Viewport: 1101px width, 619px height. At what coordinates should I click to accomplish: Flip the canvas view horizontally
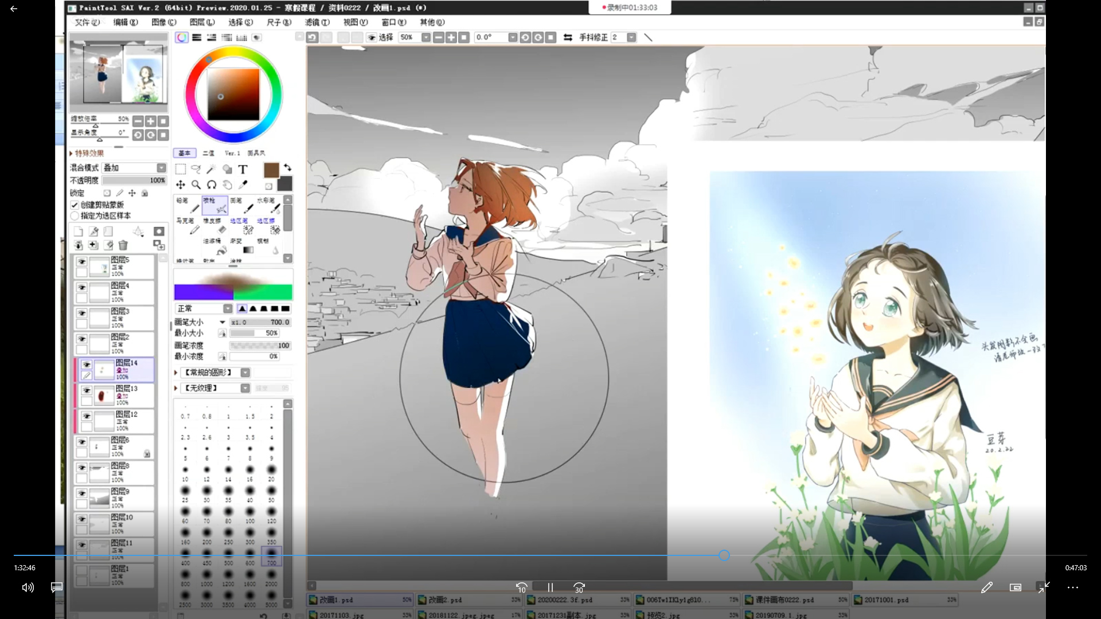(568, 37)
